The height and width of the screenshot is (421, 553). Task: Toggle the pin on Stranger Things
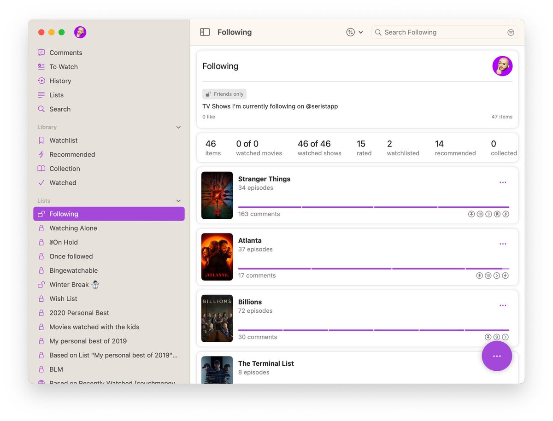pos(471,214)
